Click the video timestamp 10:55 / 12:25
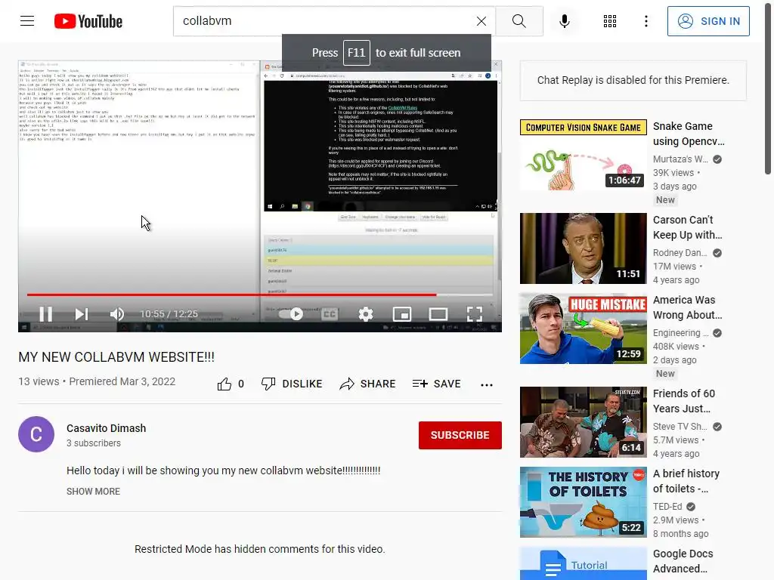Viewport: 774px width, 580px height. point(169,314)
